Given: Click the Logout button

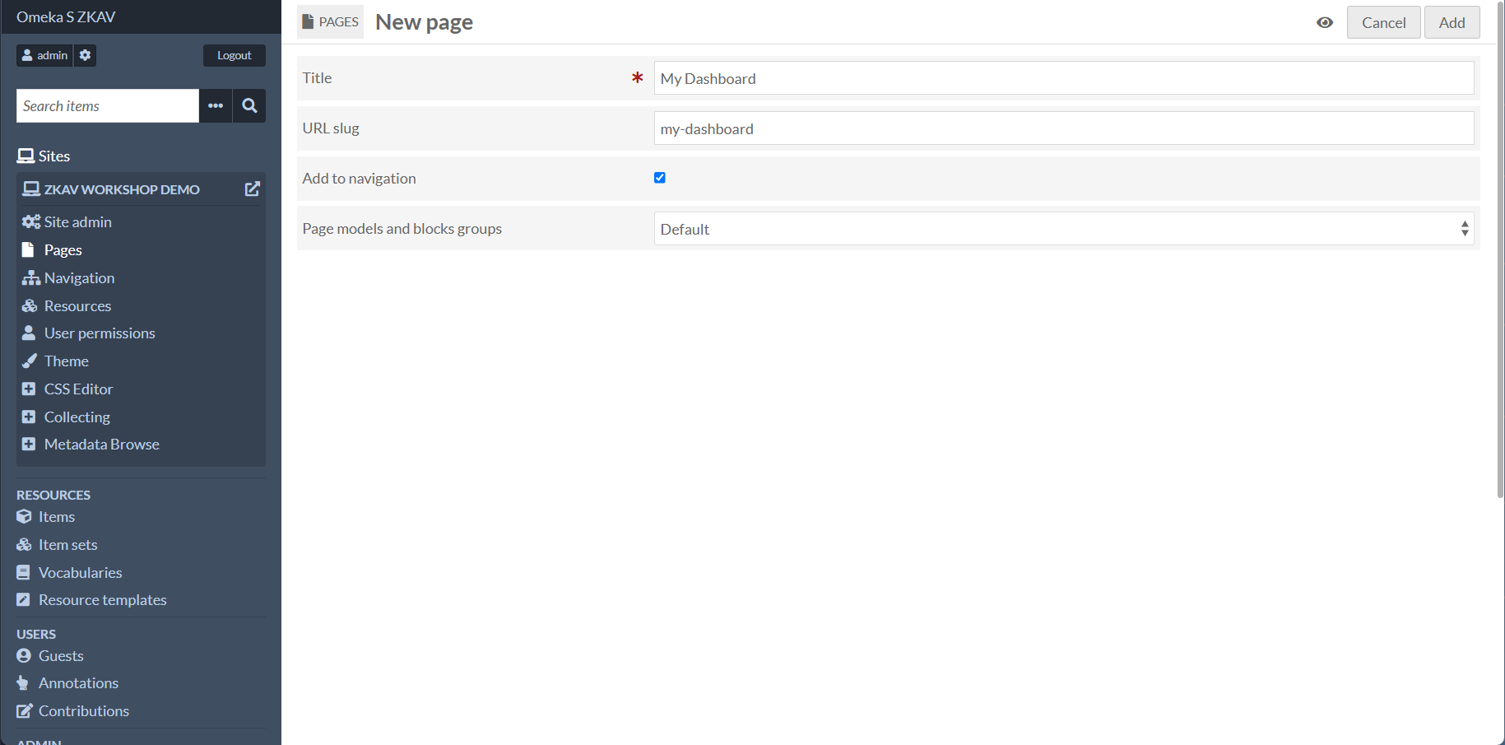Looking at the screenshot, I should click(x=235, y=55).
